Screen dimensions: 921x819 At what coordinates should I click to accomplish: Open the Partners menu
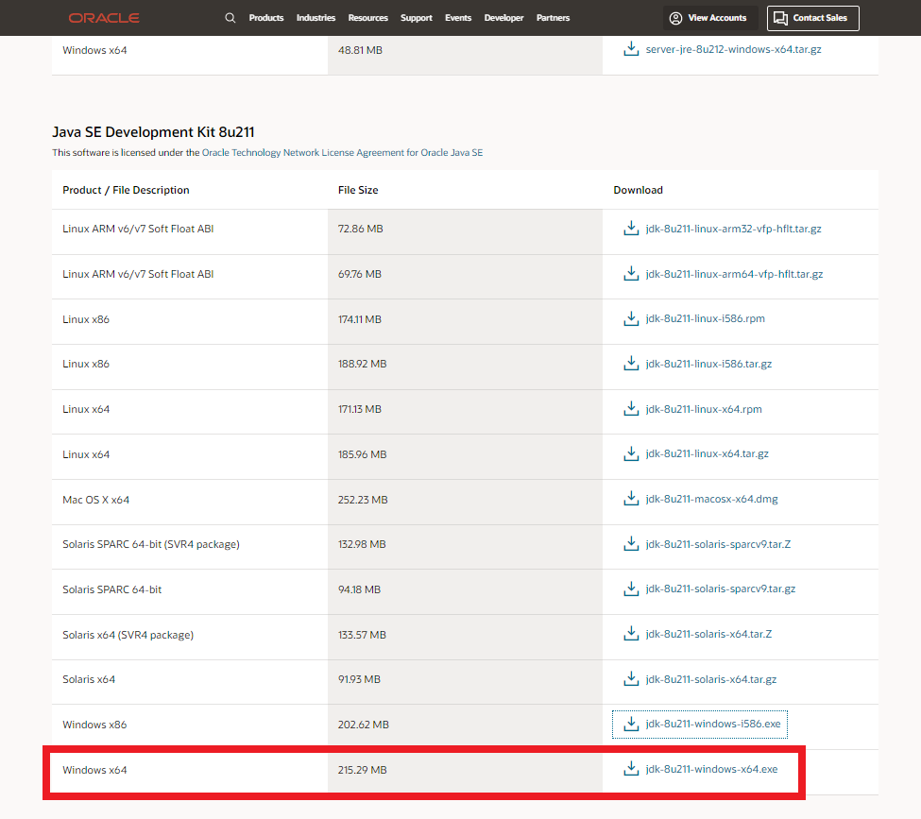(x=553, y=18)
